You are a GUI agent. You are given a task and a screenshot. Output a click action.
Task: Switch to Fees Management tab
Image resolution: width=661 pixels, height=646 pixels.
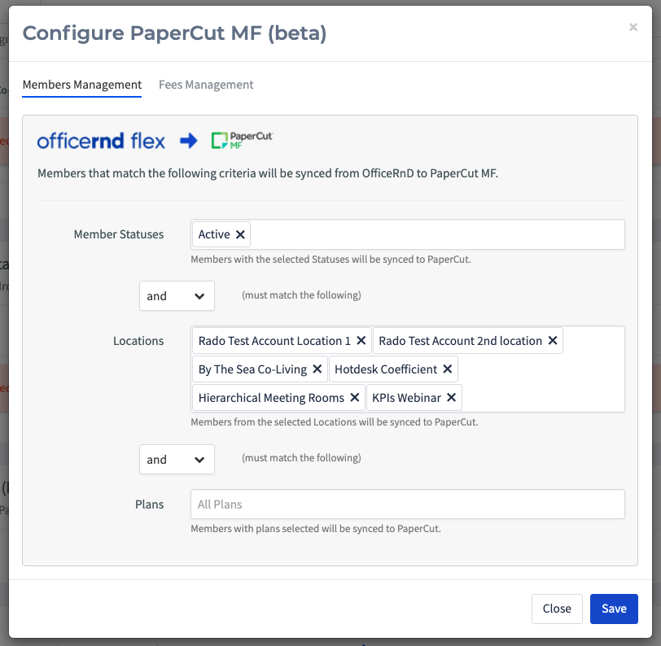[x=206, y=85]
